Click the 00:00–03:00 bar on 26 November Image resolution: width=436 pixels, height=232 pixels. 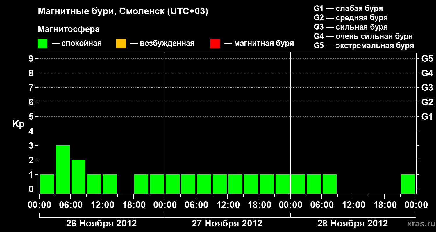tap(47, 184)
